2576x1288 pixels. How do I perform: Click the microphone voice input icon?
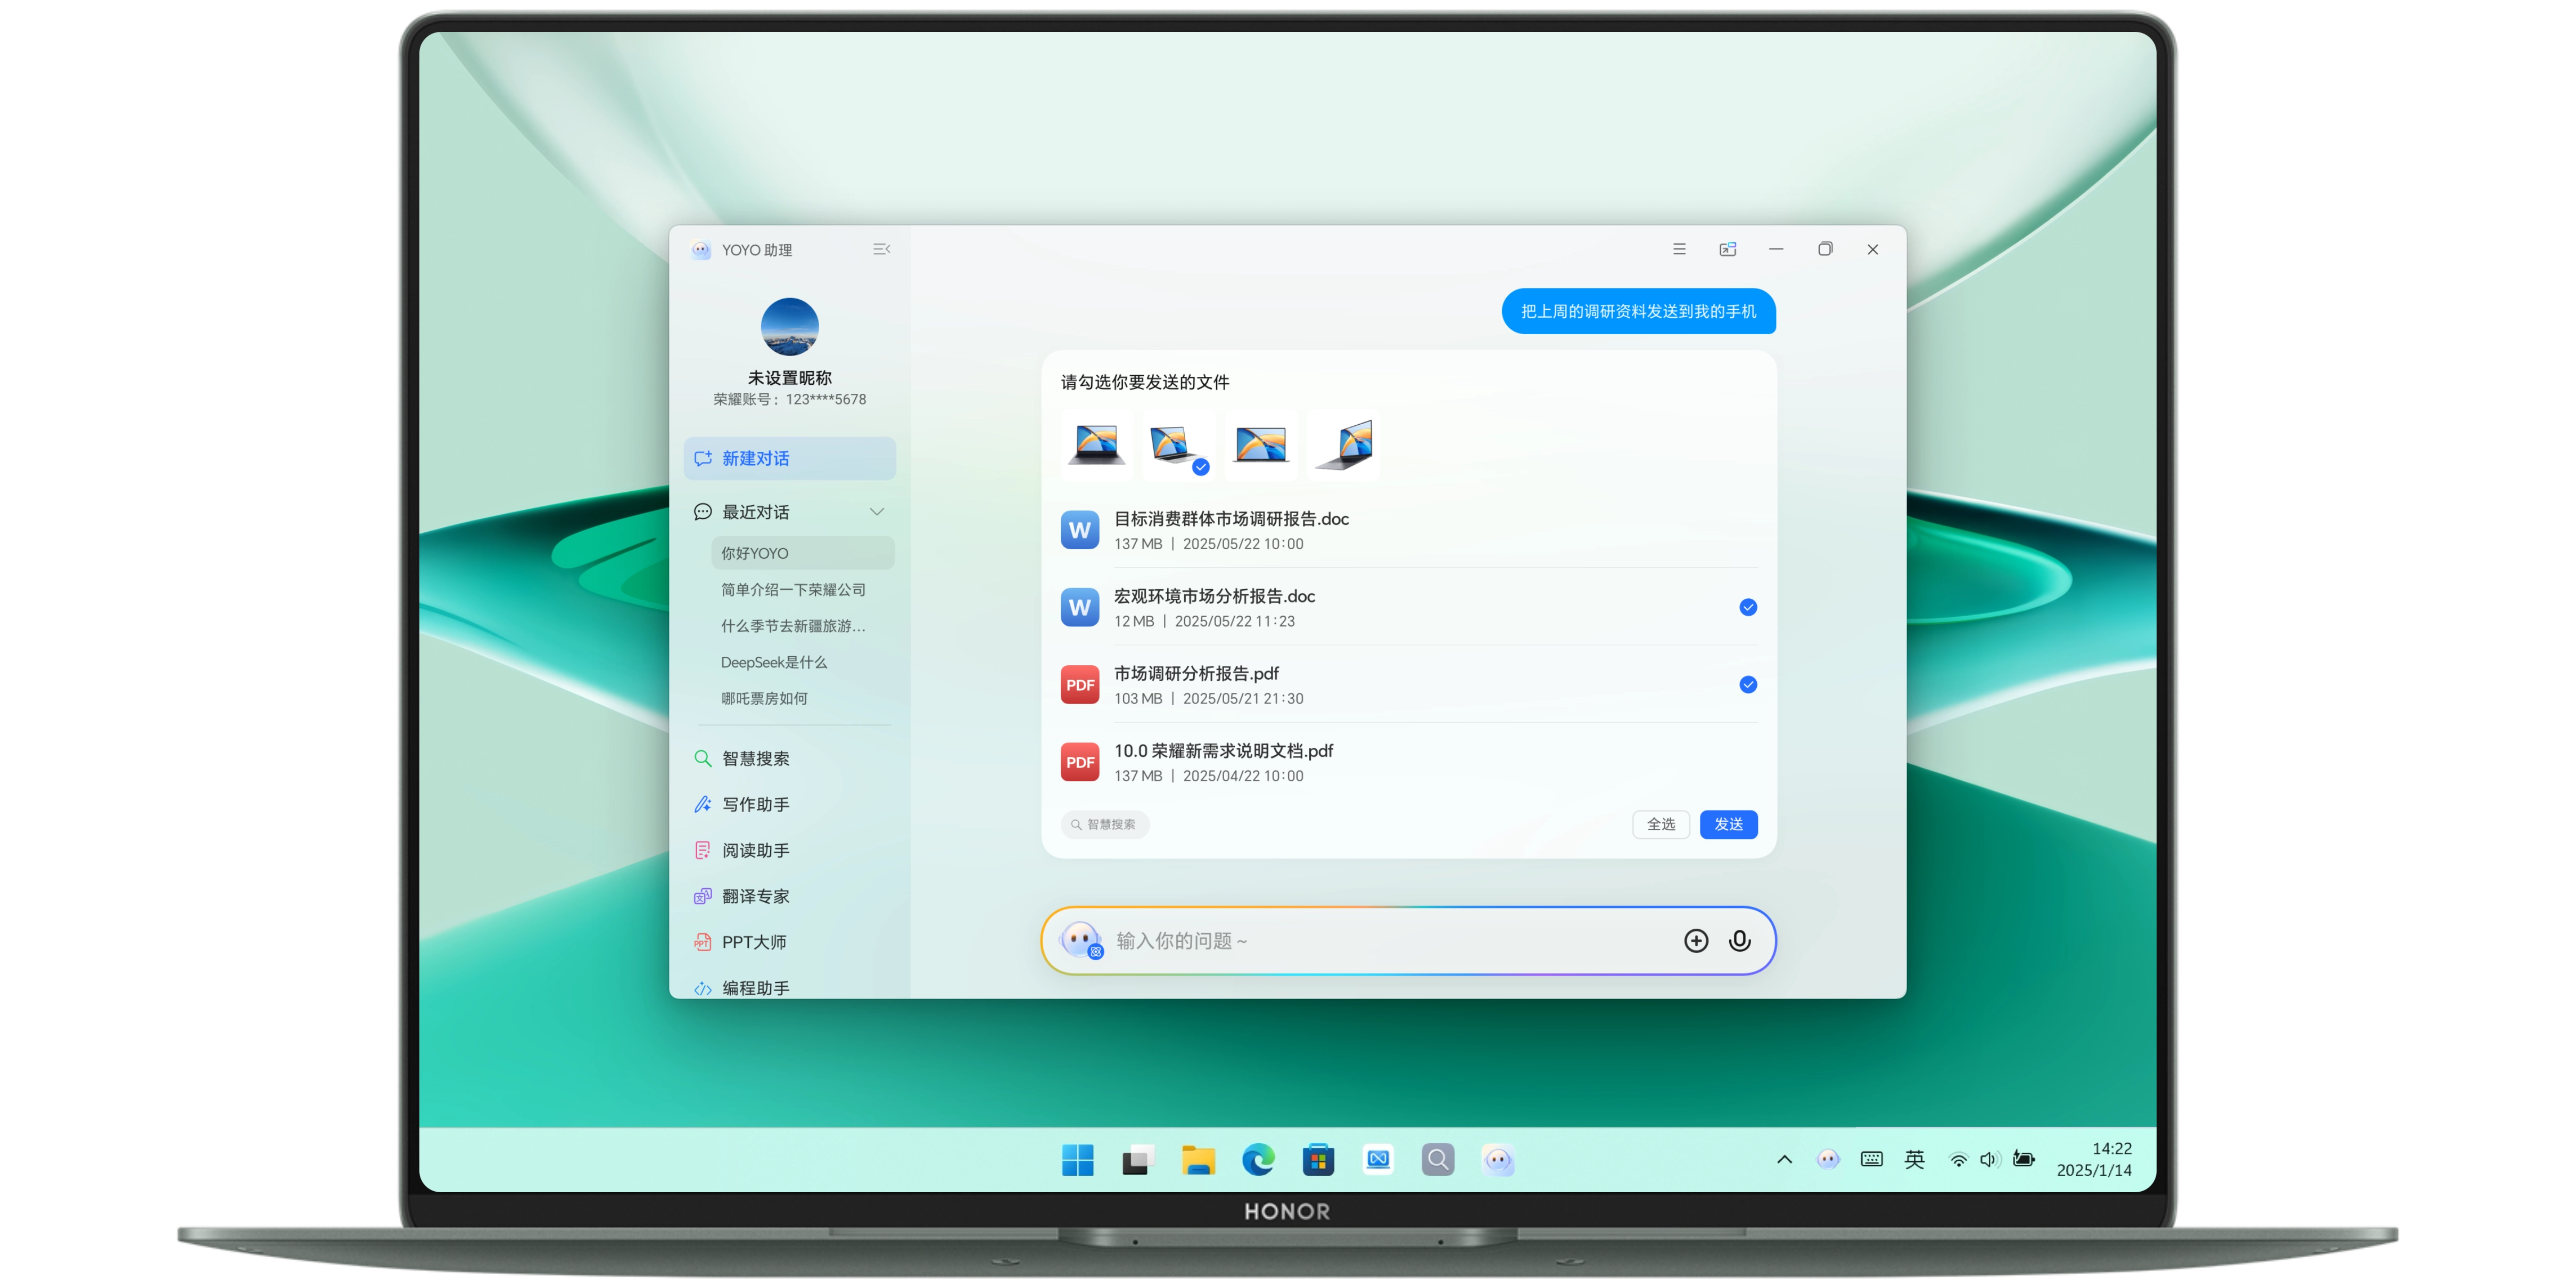[1739, 940]
